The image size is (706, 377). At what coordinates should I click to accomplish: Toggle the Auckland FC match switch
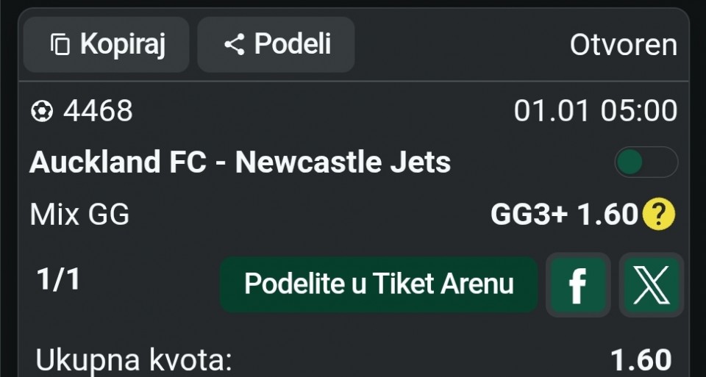click(x=646, y=162)
